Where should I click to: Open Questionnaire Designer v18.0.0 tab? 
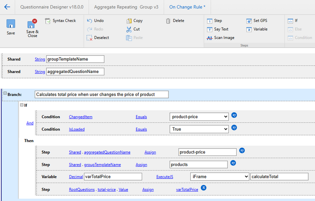(52, 7)
